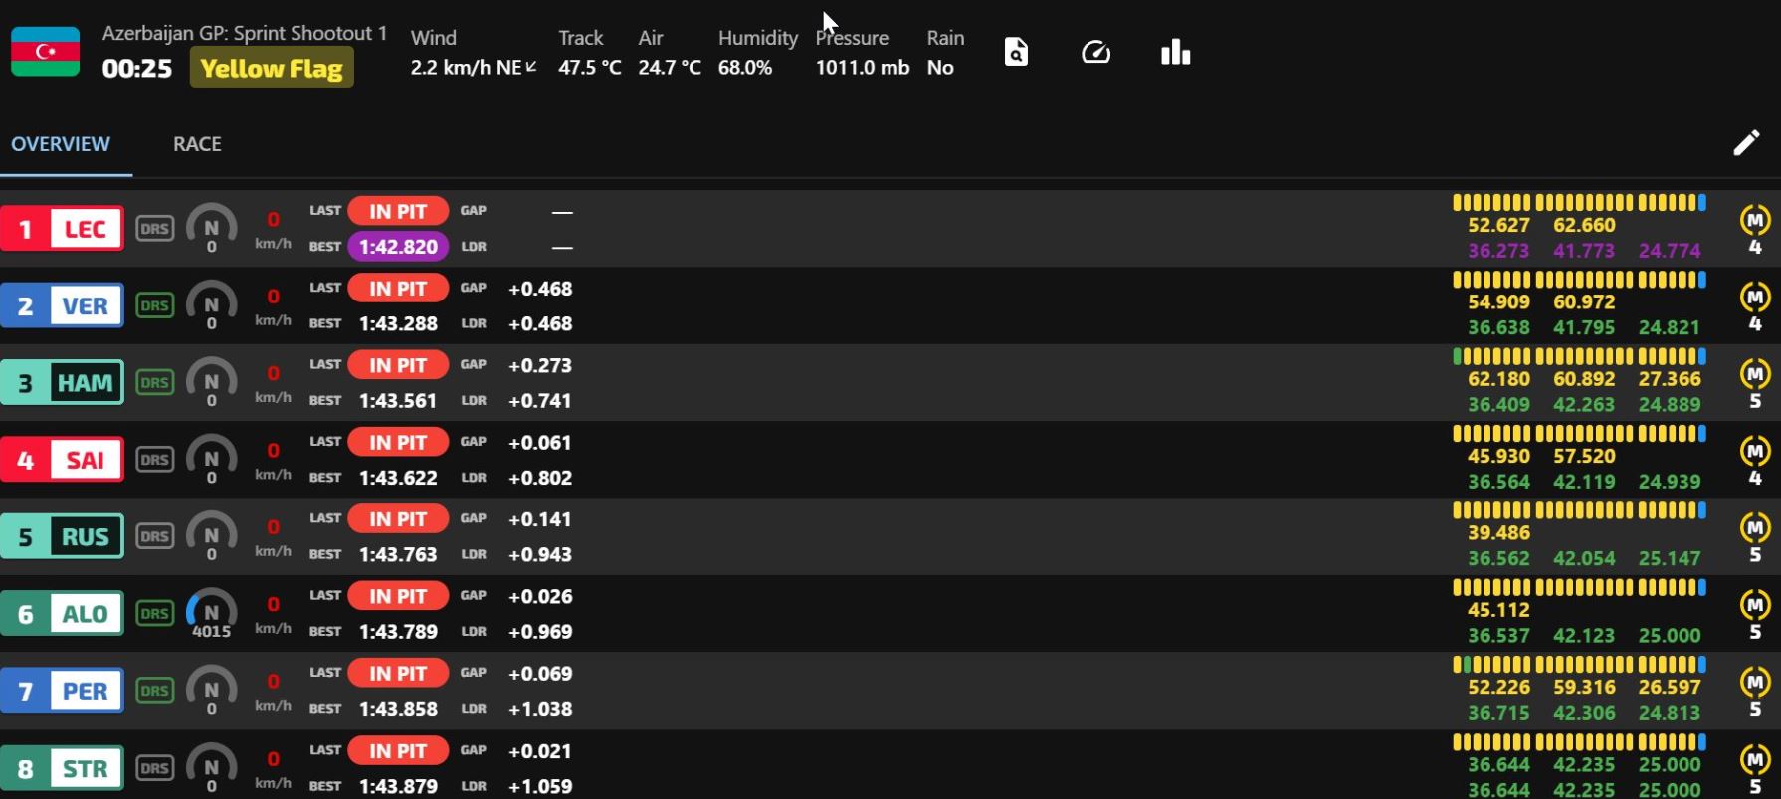Click the DRS indicator for STR
Image resolution: width=1781 pixels, height=799 pixels.
point(154,768)
